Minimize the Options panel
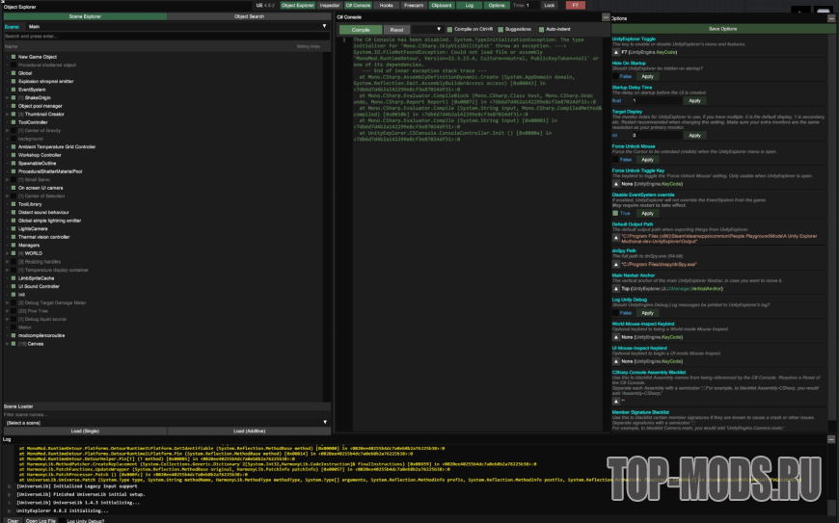This screenshot has height=523, width=839. pos(831,18)
